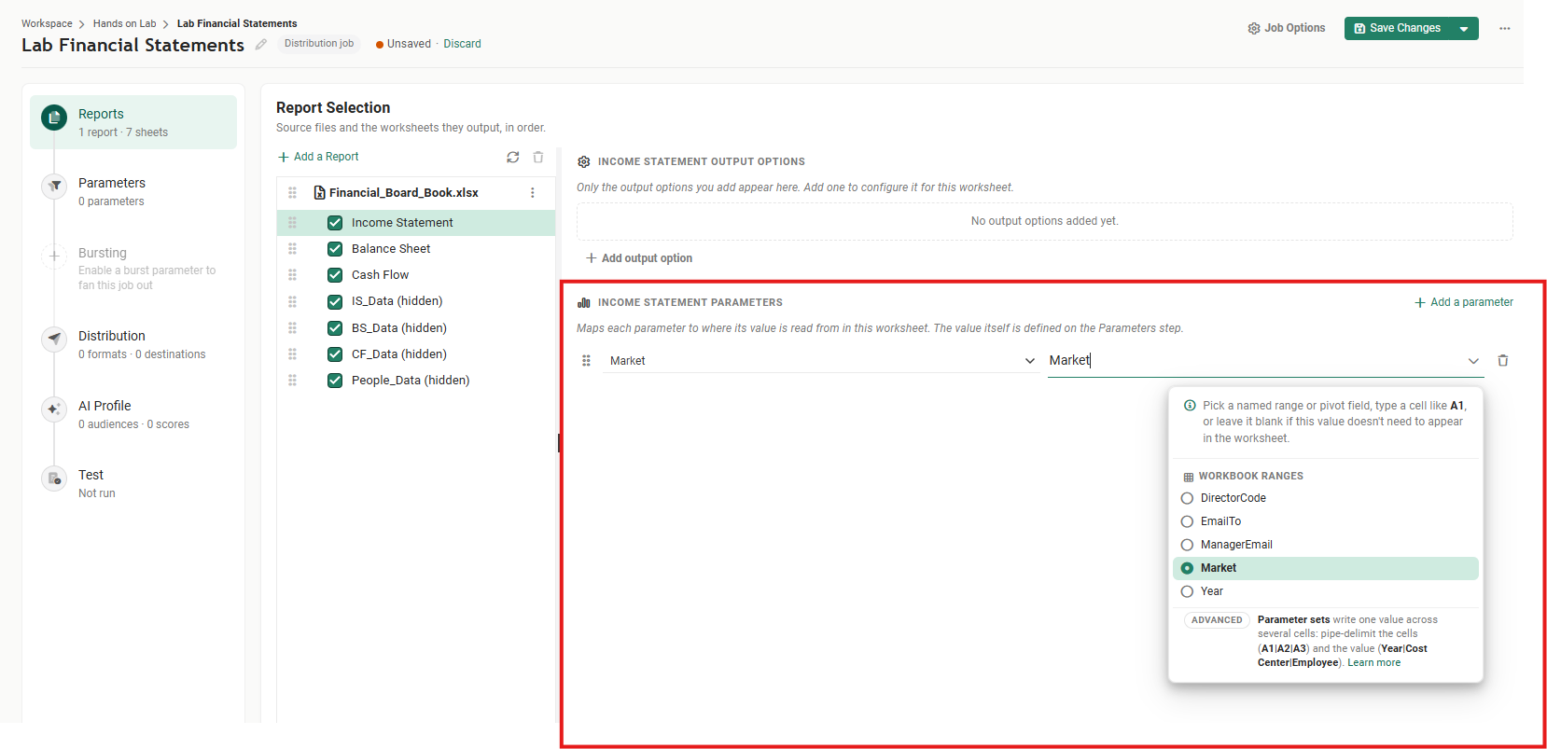Select the Market range radio
1547x749 pixels.
click(x=1187, y=568)
